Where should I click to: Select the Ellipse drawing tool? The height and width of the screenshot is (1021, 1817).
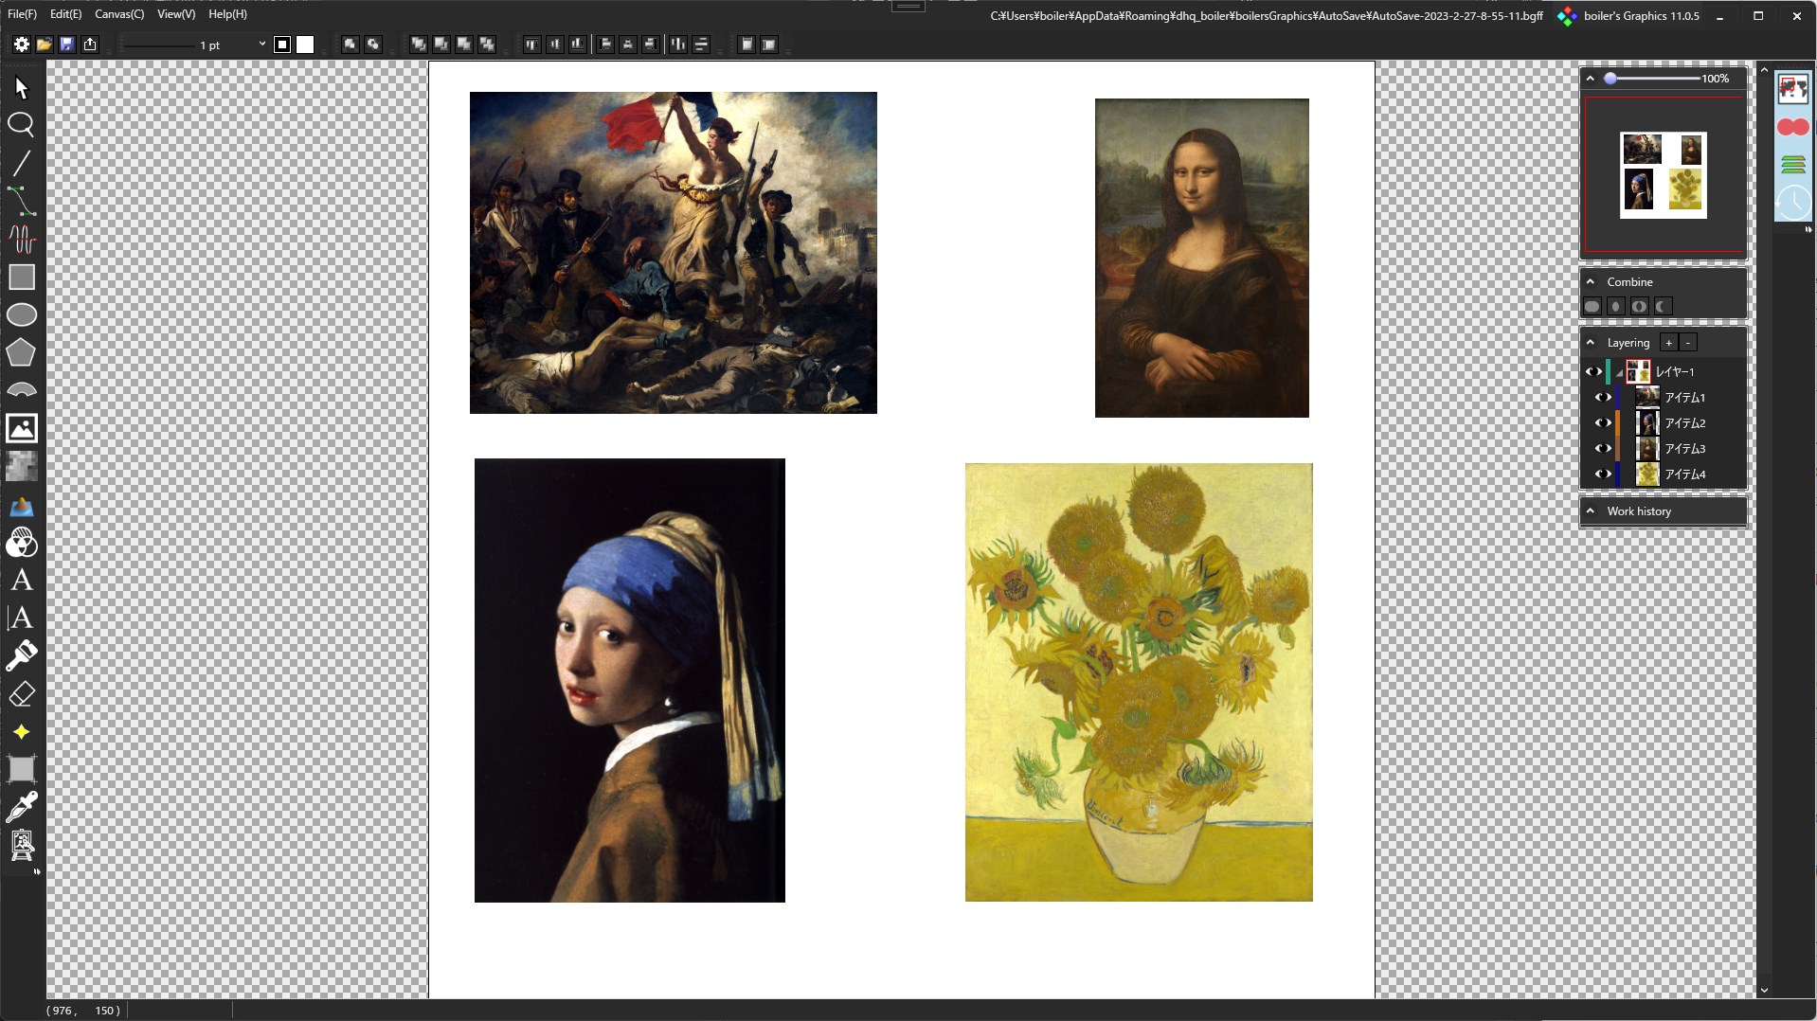(x=21, y=314)
